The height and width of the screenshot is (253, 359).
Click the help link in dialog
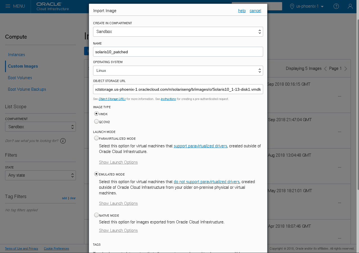coord(242,11)
